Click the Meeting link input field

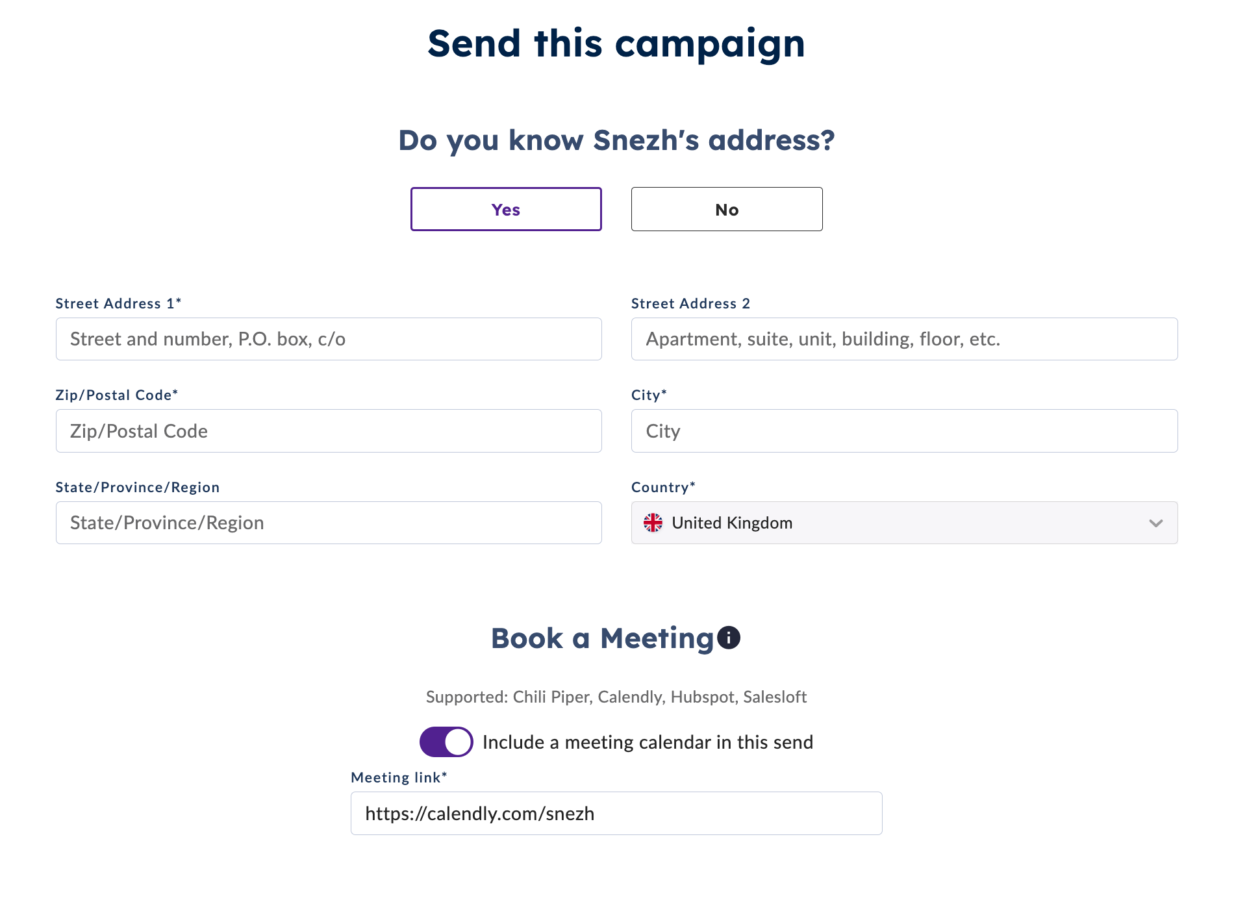[616, 813]
